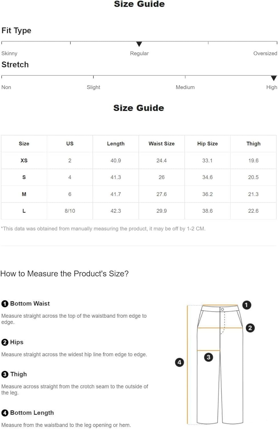Click diagram badge 3 on pants thigh

tap(208, 357)
